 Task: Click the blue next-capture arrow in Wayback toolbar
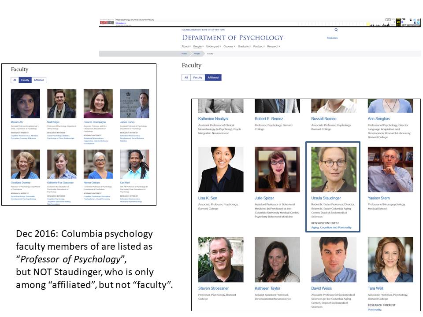coord(403,22)
